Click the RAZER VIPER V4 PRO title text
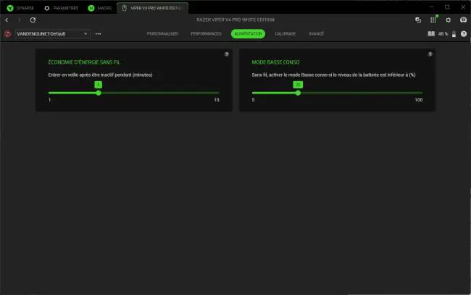The width and height of the screenshot is (471, 295). point(236,20)
